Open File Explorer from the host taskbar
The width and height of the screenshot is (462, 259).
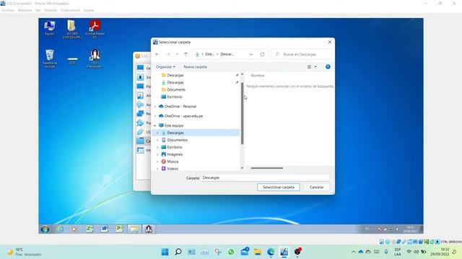click(x=258, y=252)
